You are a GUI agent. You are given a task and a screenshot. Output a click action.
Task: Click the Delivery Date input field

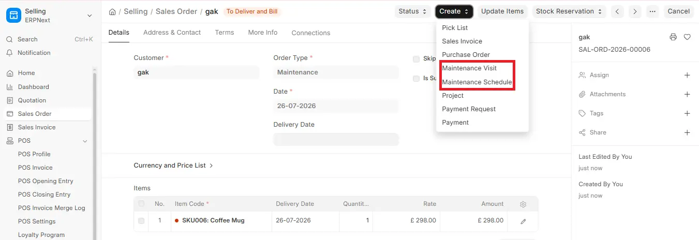click(336, 139)
